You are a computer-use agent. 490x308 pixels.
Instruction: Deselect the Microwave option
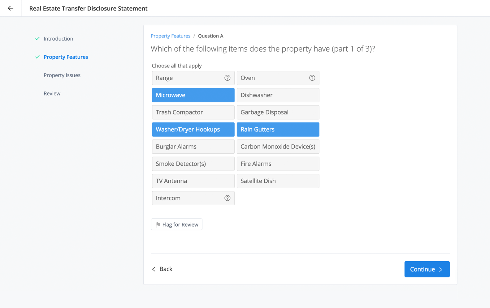point(193,95)
